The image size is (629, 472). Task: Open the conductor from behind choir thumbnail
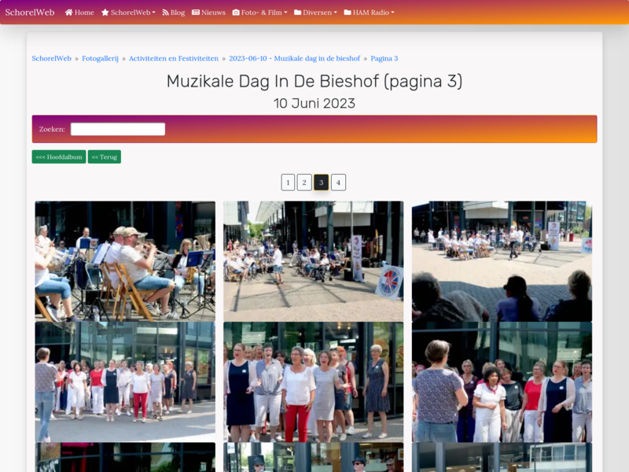click(x=502, y=382)
